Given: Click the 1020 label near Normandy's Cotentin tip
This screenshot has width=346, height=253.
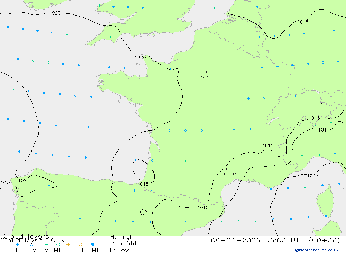Looking at the screenshot, I should pos(140,57).
